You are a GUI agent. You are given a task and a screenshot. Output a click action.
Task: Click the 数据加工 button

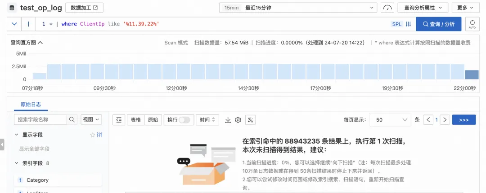click(x=84, y=8)
